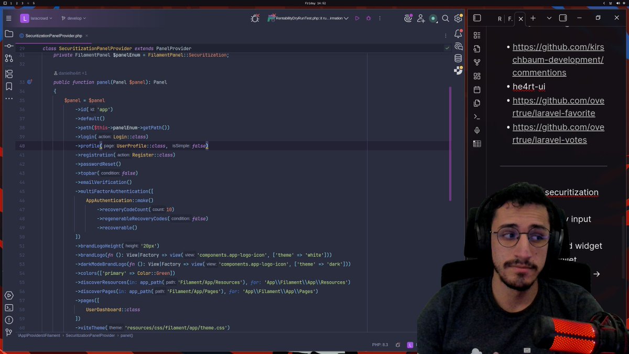Open editor tab options vertical dots
629x354 pixels.
point(446,36)
